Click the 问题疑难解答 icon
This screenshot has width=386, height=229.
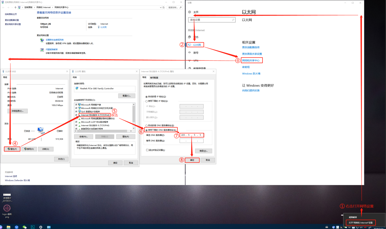tap(42, 50)
